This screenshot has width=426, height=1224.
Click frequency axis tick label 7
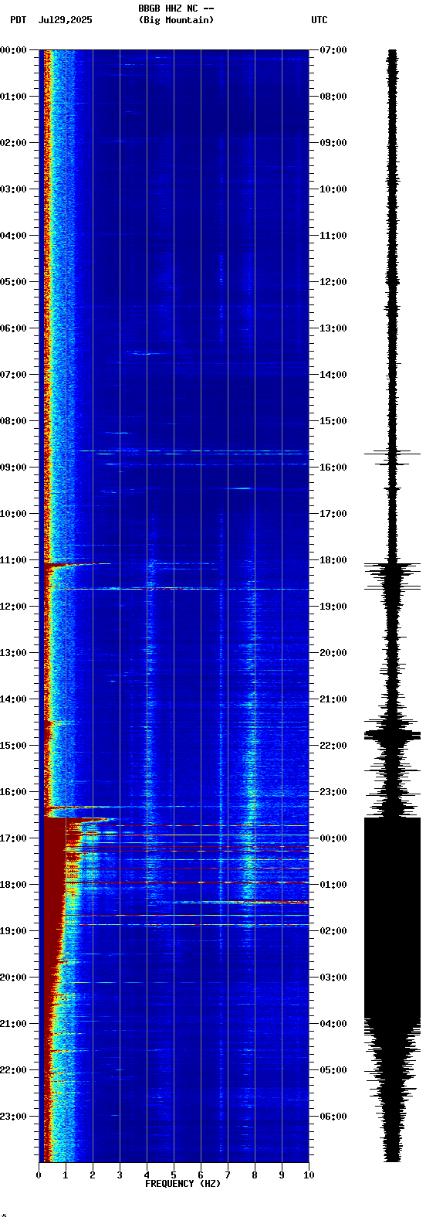tap(228, 1175)
